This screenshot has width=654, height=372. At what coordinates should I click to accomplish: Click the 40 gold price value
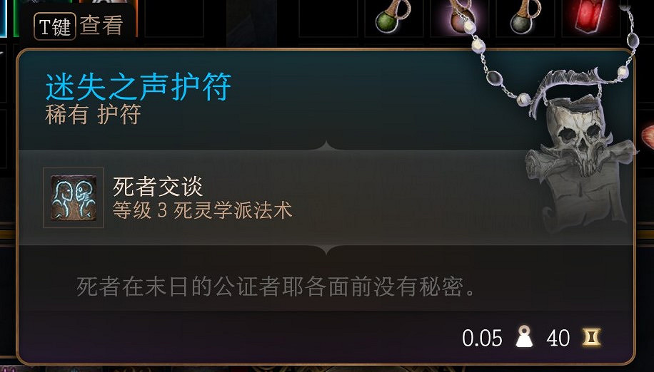tap(558, 338)
